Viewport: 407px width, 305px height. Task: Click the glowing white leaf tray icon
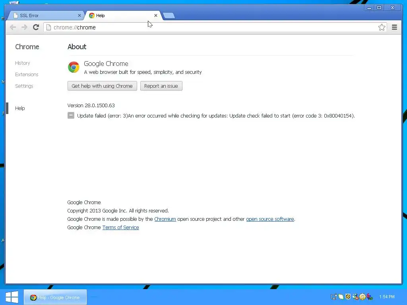point(341,297)
